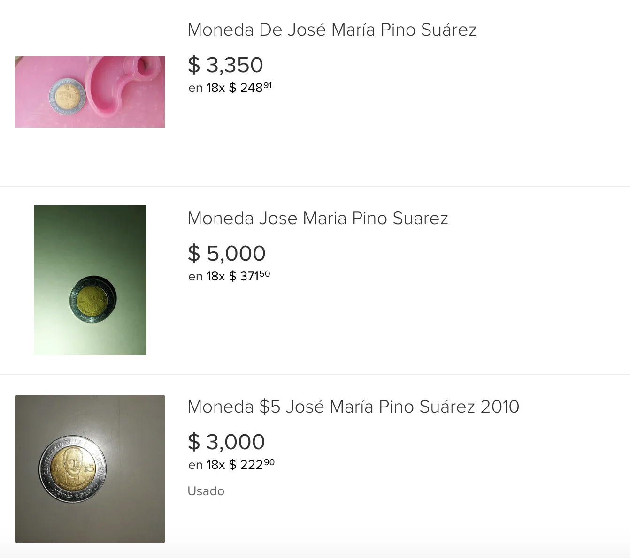
Task: Open 'Moneda $5 José María Pino Suárez 2010'
Action: tap(353, 407)
